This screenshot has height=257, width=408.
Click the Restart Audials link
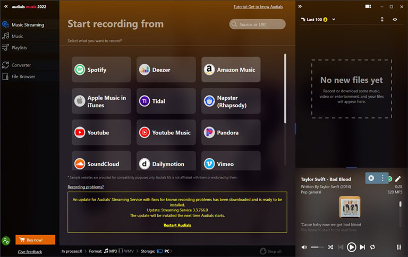click(177, 225)
